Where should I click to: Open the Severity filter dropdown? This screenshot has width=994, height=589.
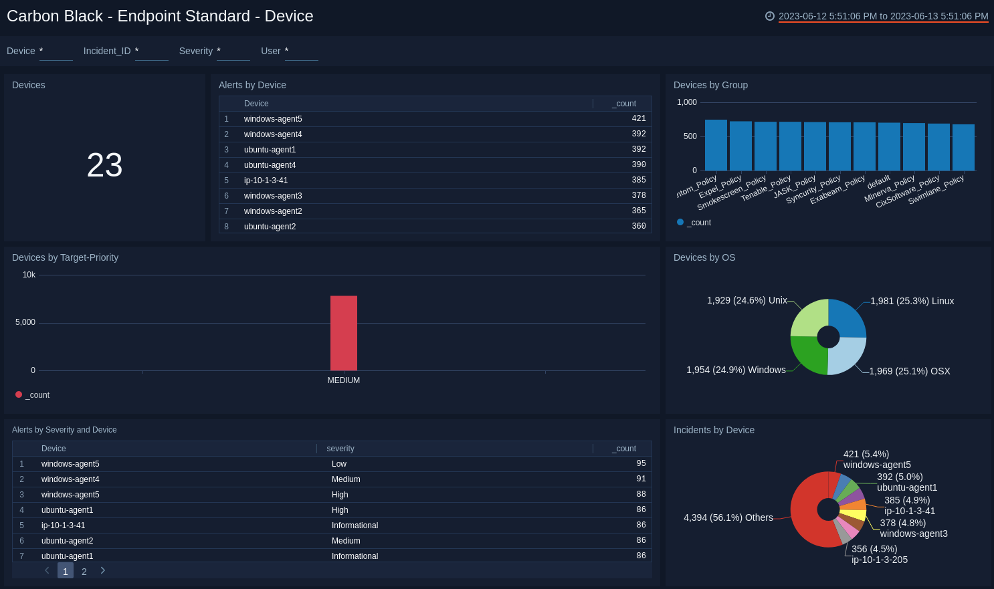pyautogui.click(x=233, y=53)
